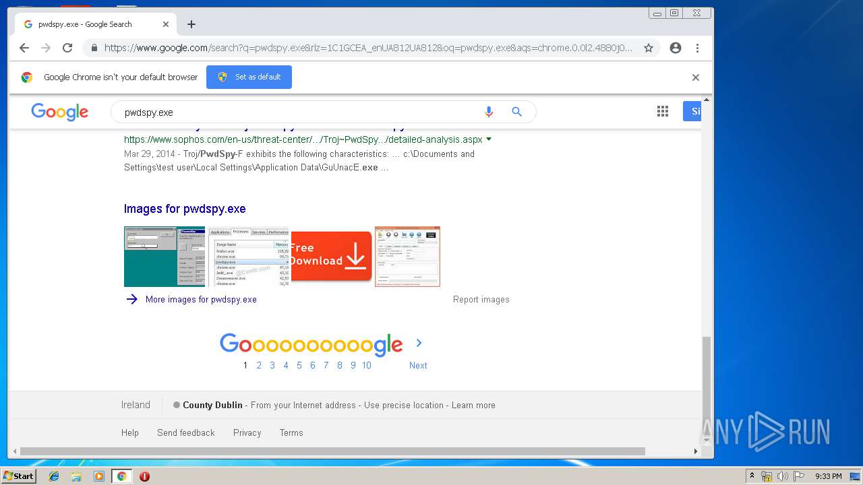Click the vertical scrollbar up arrow
The image size is (863, 485).
[x=707, y=100]
